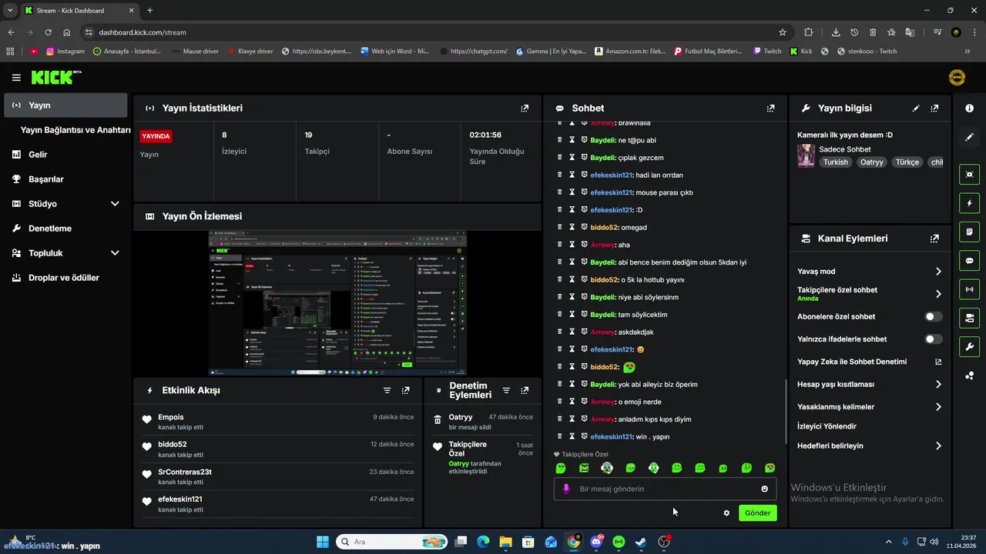The width and height of the screenshot is (986, 554).
Task: Click the Turkish stream tag
Action: pos(835,162)
